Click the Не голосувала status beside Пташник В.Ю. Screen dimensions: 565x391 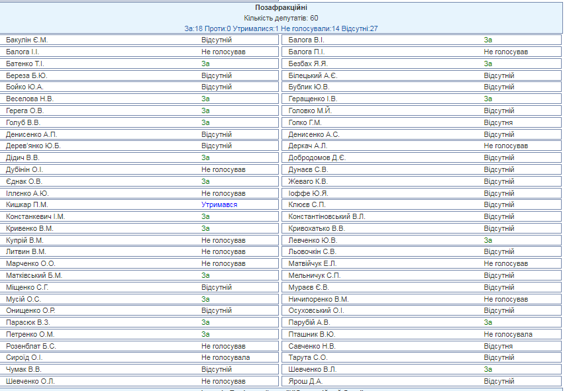click(508, 334)
